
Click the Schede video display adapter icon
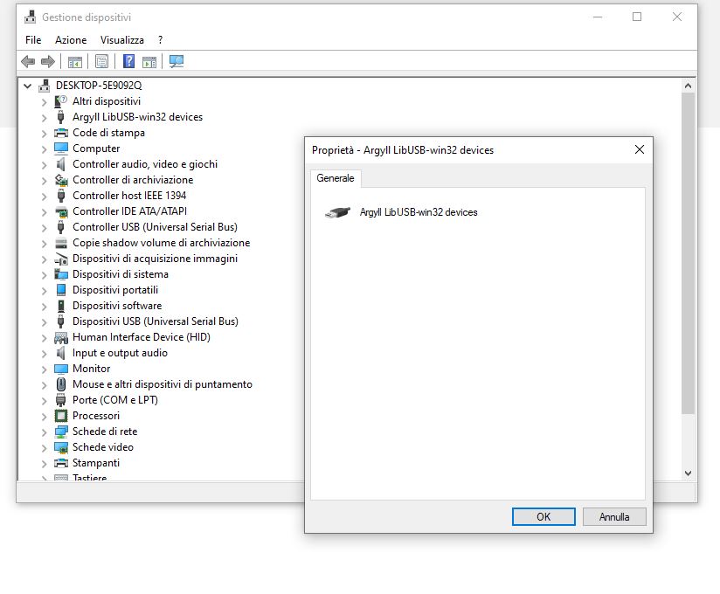point(60,447)
